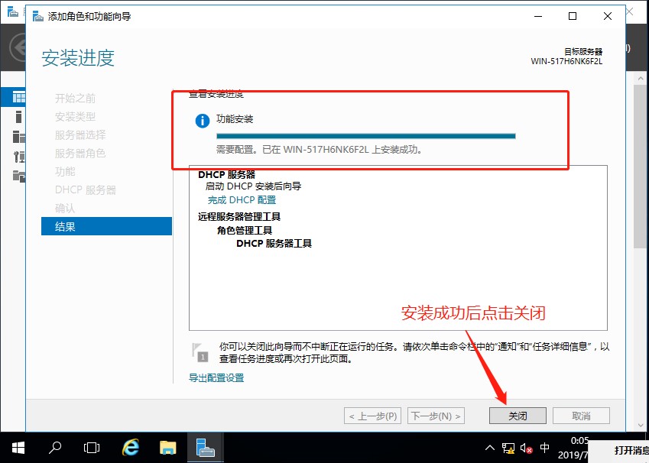Click Server Manager file services icon
The height and width of the screenshot is (463, 649).
click(19, 176)
